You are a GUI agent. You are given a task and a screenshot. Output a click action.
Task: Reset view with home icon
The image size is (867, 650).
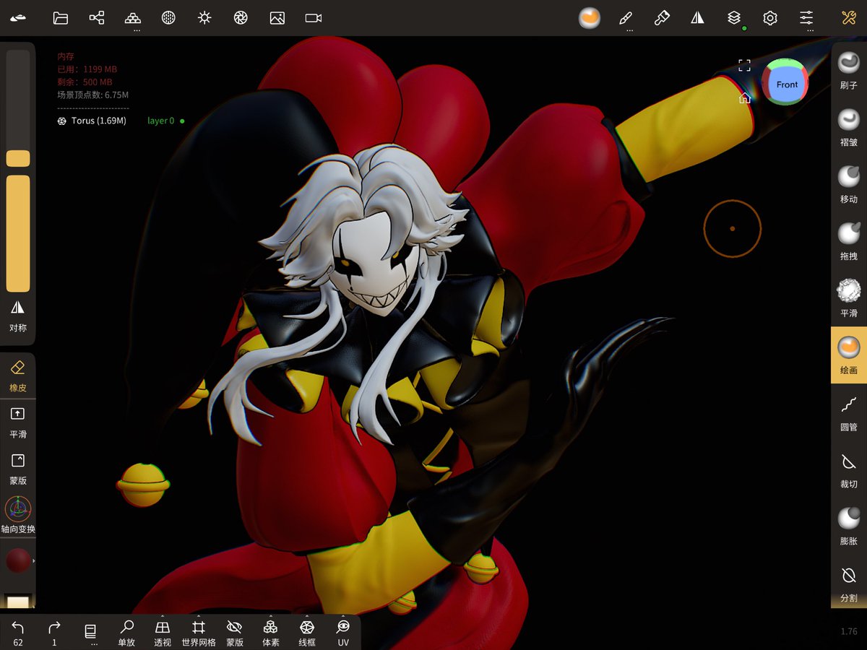point(745,97)
